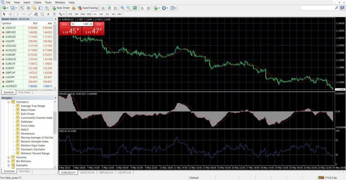Screen dimensions: 346x180
Task: Switch to the GBPUSD,H4 chart tab
Action: (106, 173)
